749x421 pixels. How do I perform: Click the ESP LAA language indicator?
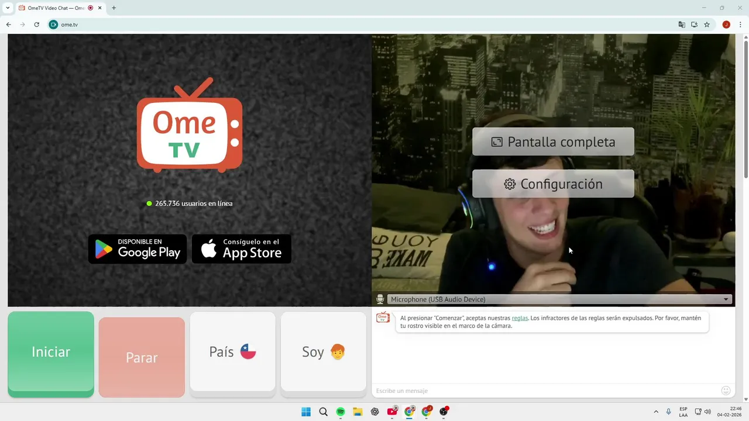coord(683,412)
